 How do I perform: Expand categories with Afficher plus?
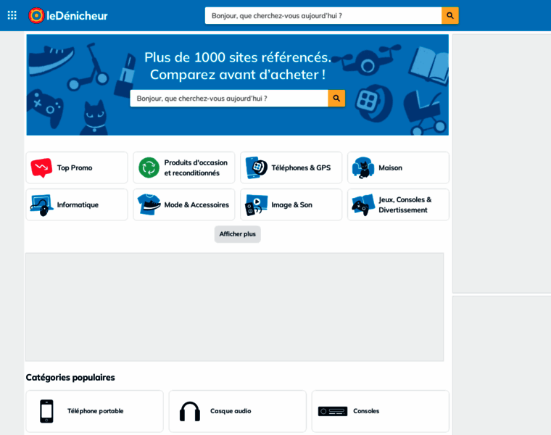(238, 234)
